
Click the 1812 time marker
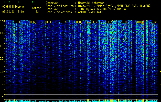coord(33,22)
